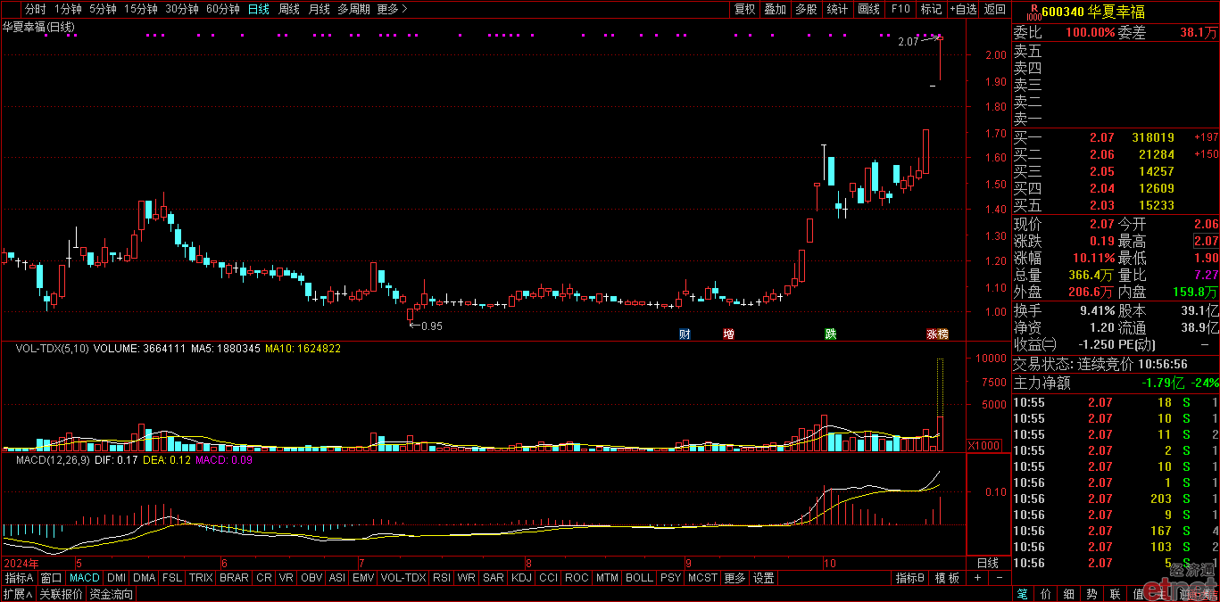Open the 统计 statistics tool
This screenshot has width=1220, height=602.
point(837,9)
